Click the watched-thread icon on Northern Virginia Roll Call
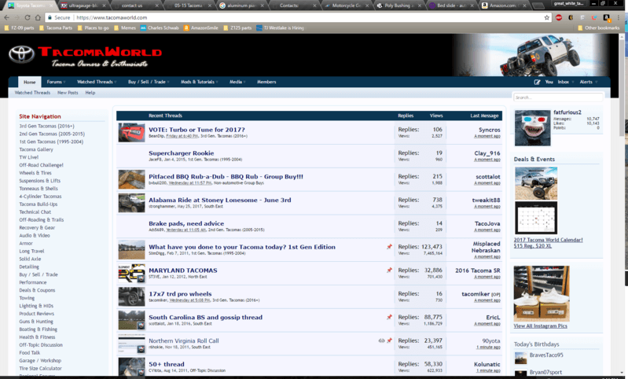This screenshot has height=379, width=628. (x=381, y=340)
